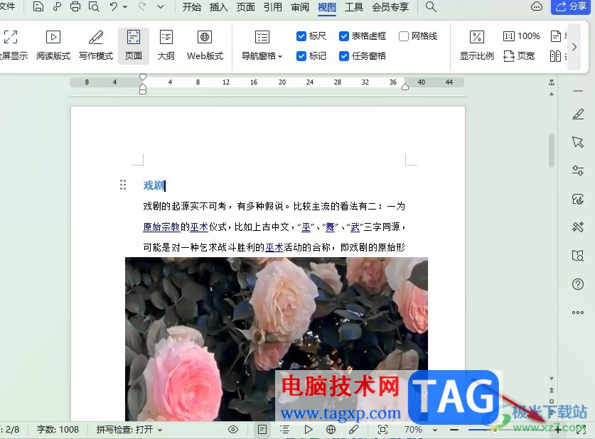Click the search magnifier icon
Image resolution: width=595 pixels, height=439 pixels.
[430, 6]
